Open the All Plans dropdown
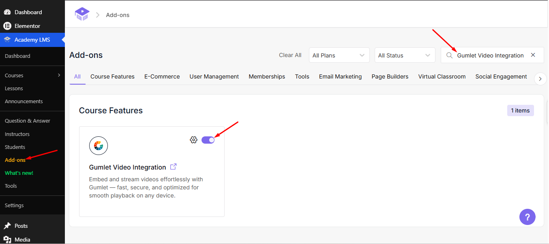This screenshot has height=244, width=549. [x=339, y=55]
